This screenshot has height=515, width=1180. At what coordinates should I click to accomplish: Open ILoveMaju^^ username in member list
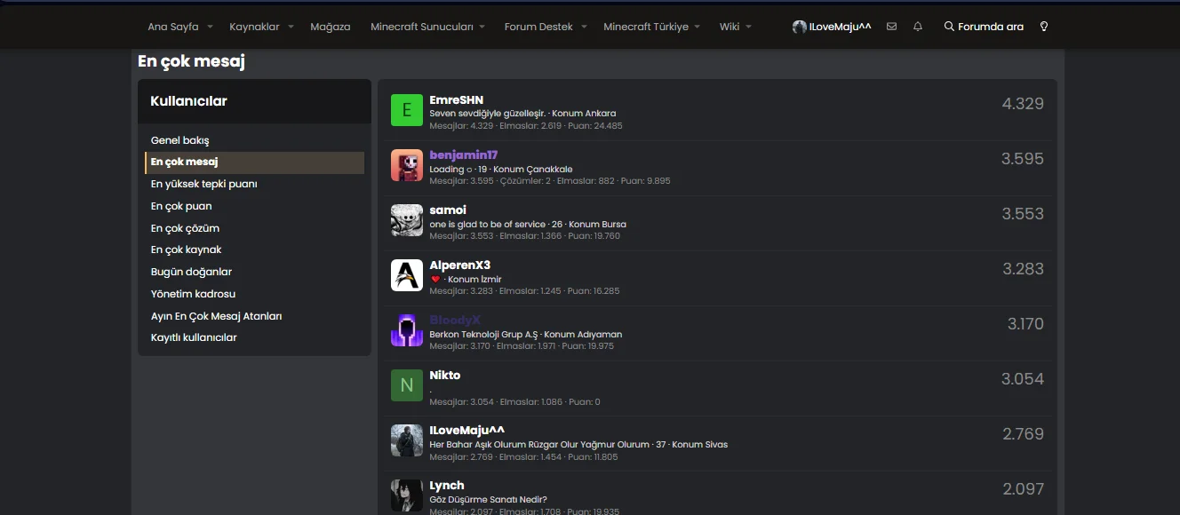click(466, 431)
